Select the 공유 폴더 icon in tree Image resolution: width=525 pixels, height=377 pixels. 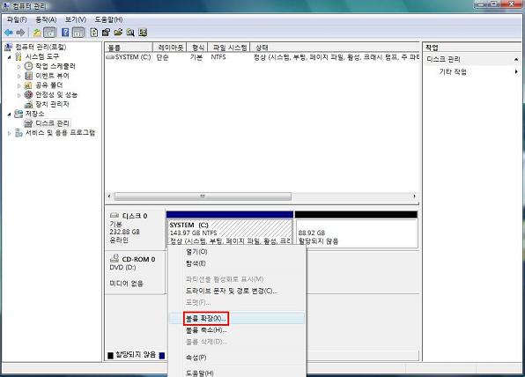click(x=29, y=85)
